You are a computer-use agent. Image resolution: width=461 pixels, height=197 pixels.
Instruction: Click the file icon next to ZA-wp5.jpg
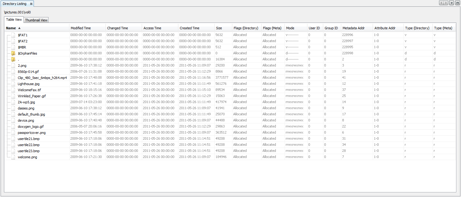(13, 102)
